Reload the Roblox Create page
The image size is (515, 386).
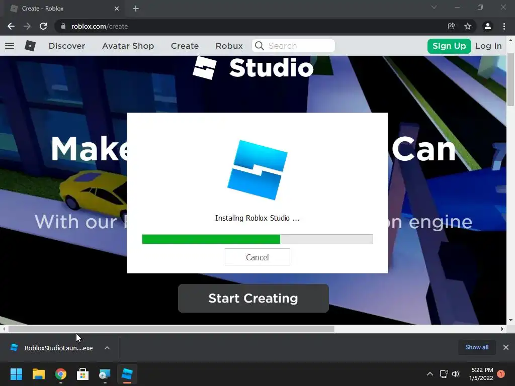click(43, 26)
